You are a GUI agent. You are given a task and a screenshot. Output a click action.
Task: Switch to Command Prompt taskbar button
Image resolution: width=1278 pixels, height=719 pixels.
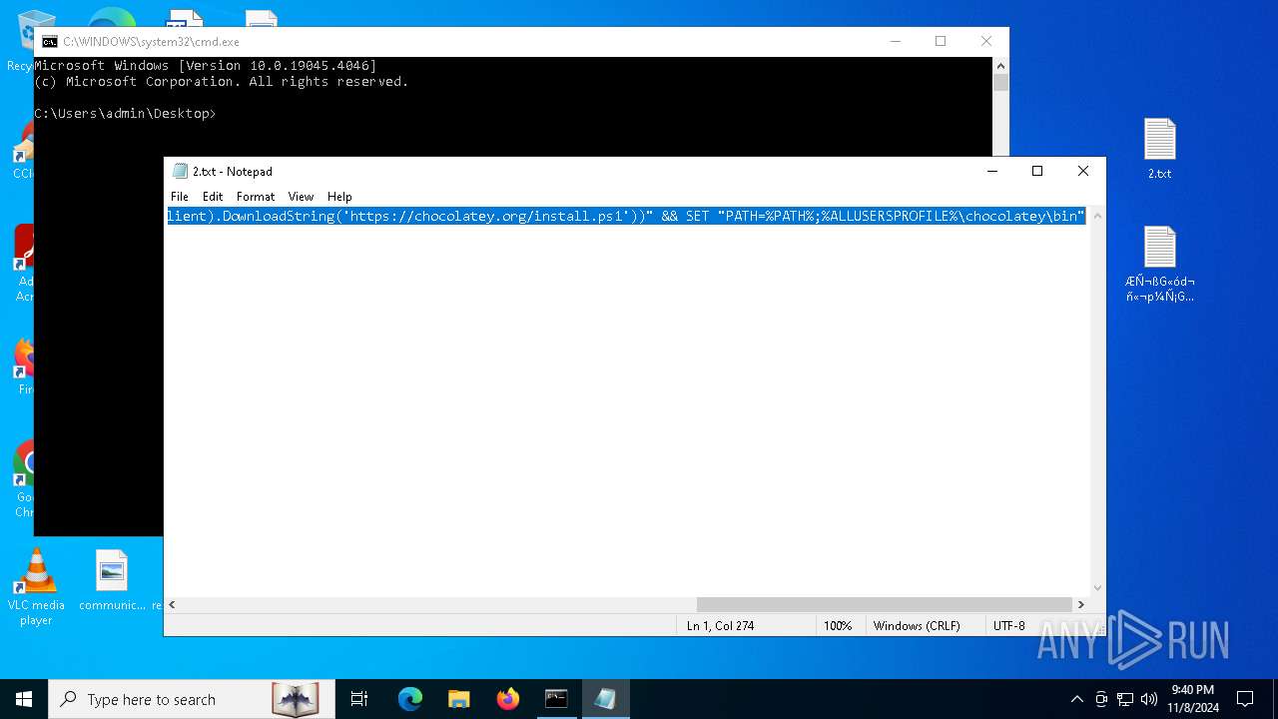(556, 699)
